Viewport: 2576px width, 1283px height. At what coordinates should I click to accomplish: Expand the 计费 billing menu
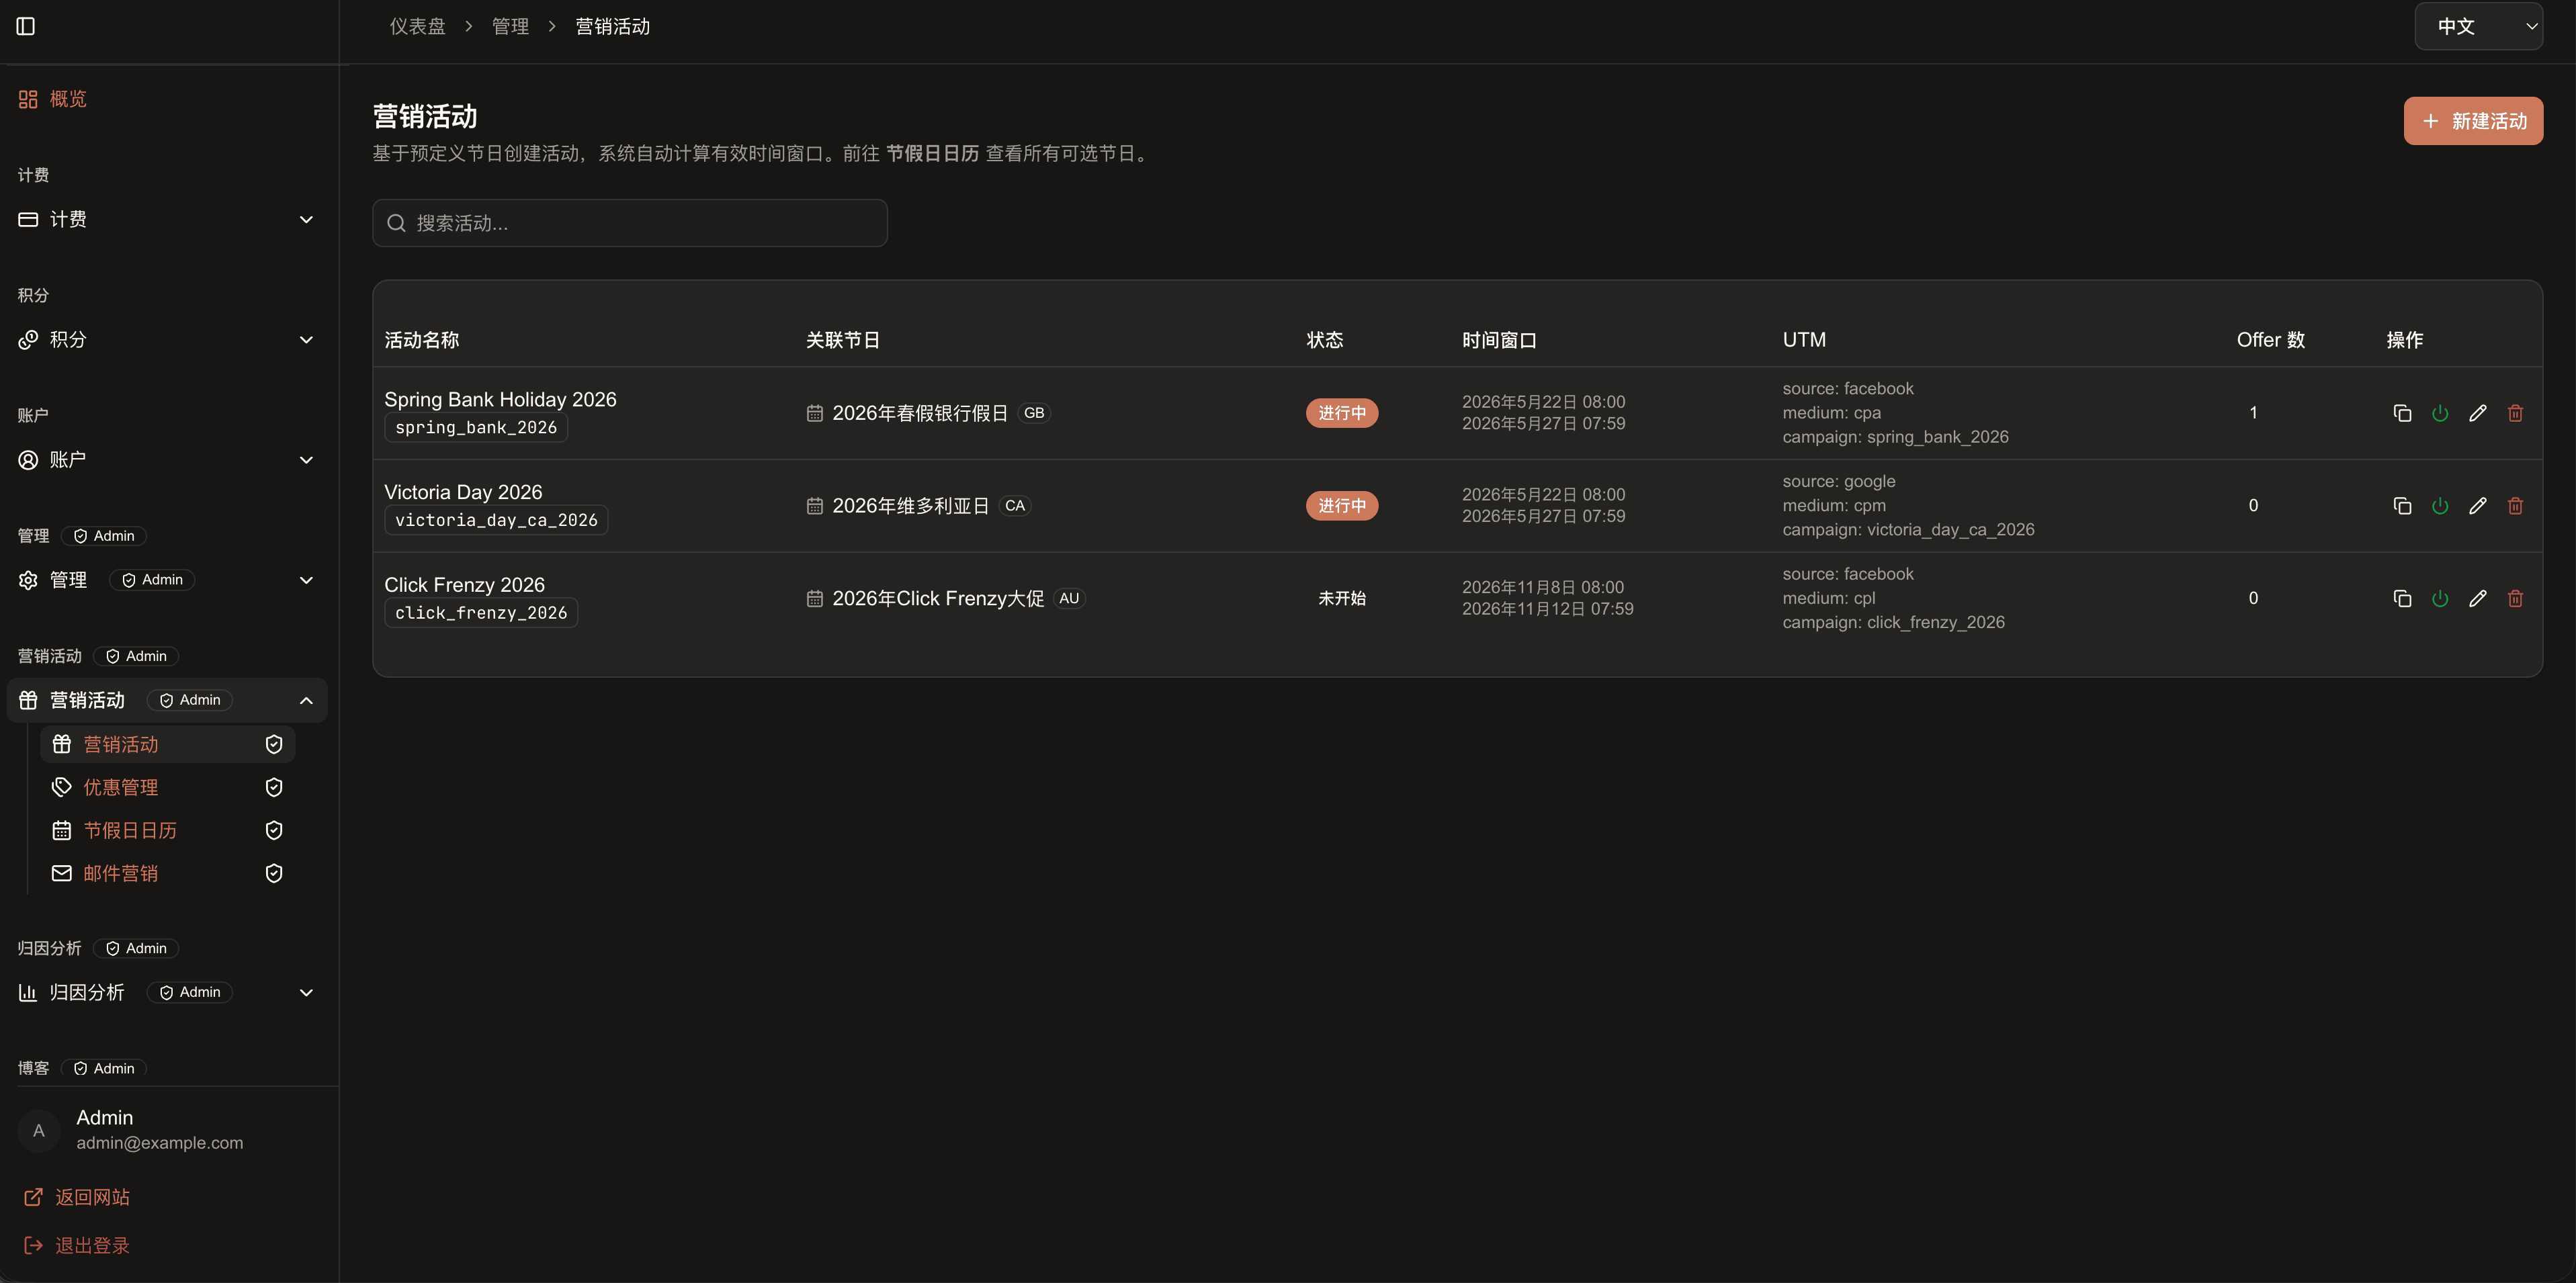tap(167, 219)
